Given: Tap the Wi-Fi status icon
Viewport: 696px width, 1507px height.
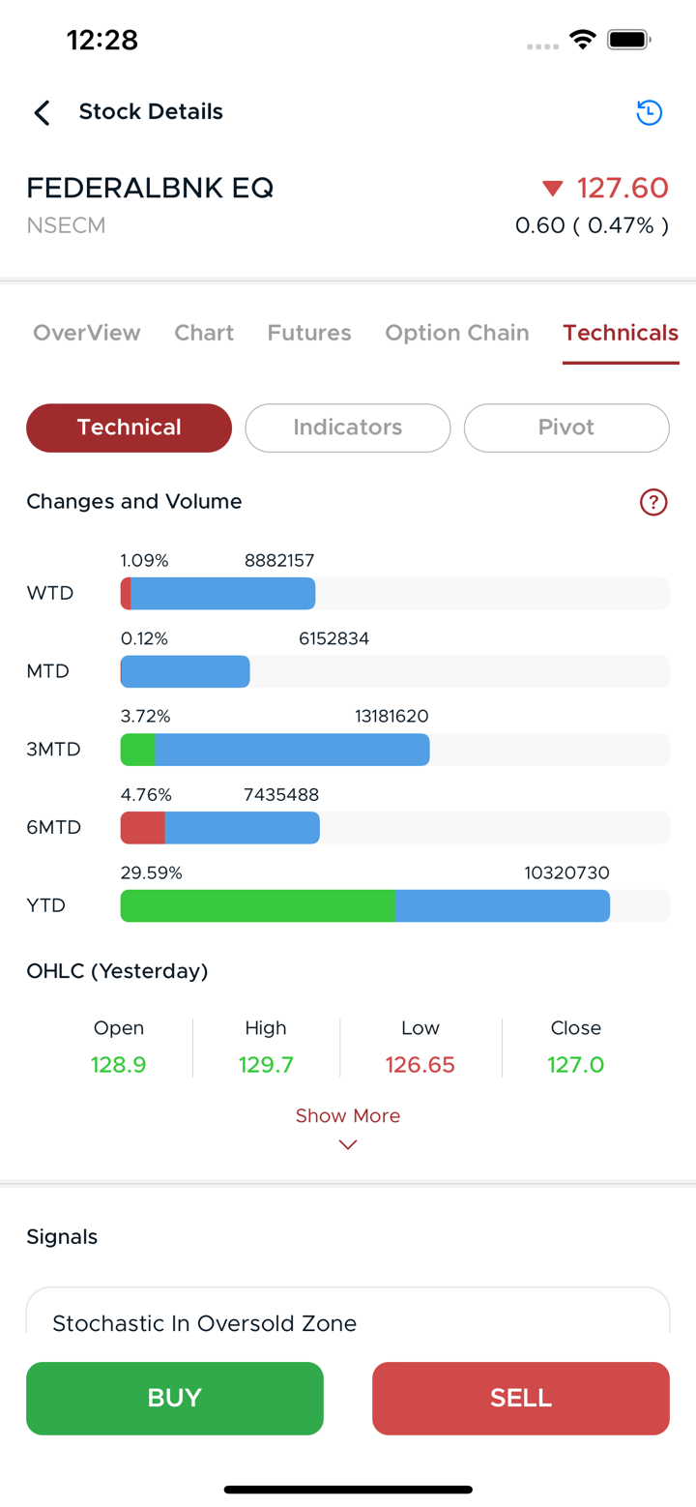Looking at the screenshot, I should coord(582,40).
